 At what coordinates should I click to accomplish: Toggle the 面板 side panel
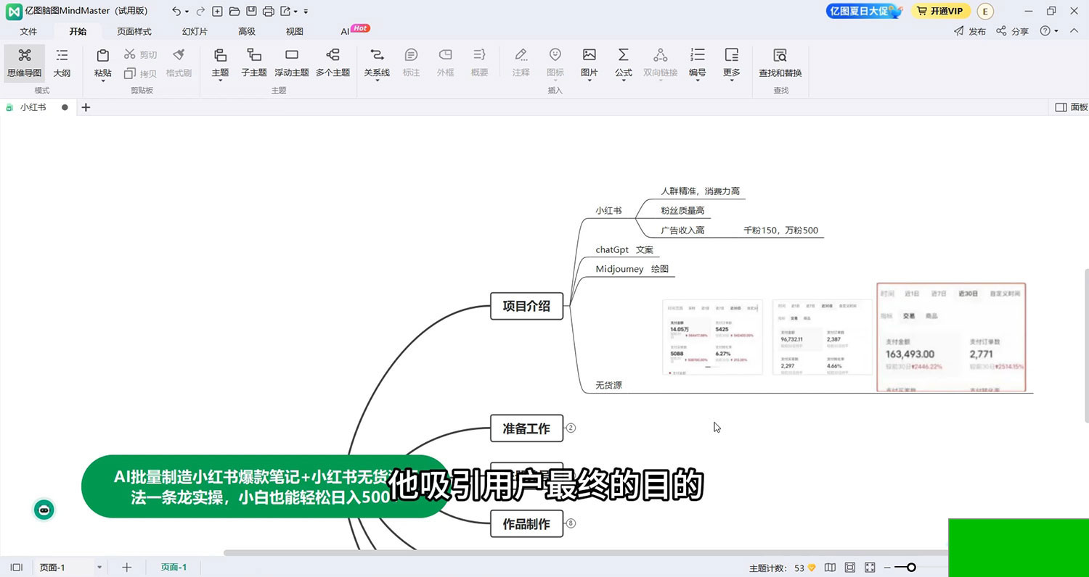pyautogui.click(x=1071, y=107)
